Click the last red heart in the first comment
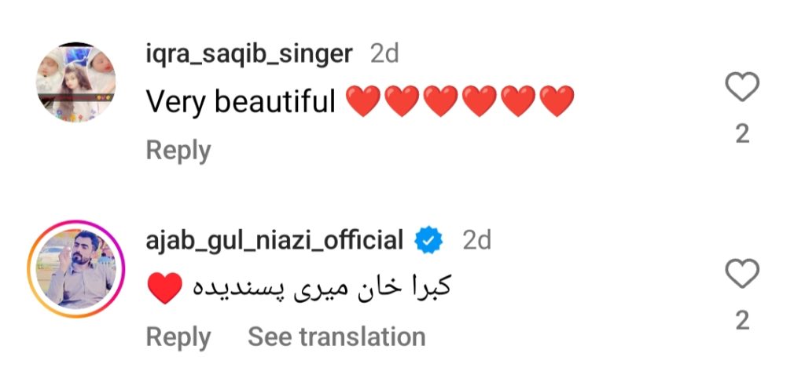This screenshot has height=375, width=805. pyautogui.click(x=557, y=102)
